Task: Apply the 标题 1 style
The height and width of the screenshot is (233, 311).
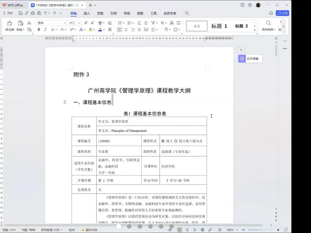Action: pyautogui.click(x=219, y=26)
